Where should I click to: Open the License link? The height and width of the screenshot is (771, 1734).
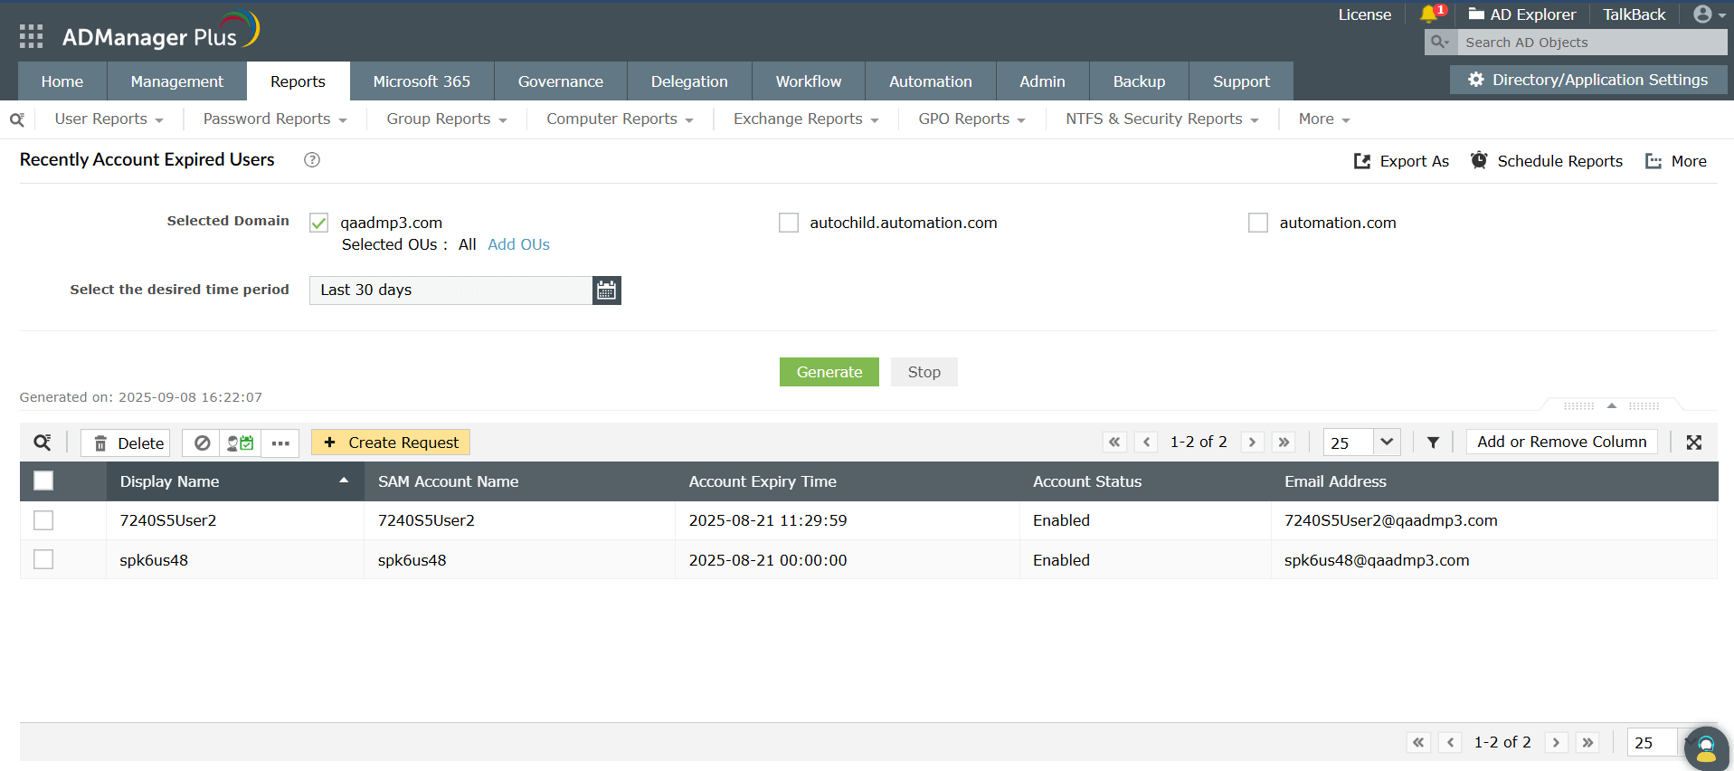pos(1365,14)
